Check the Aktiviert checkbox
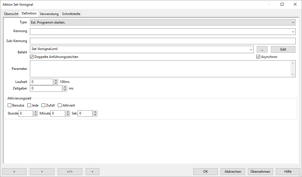The width and height of the screenshot is (302, 177). click(60, 105)
